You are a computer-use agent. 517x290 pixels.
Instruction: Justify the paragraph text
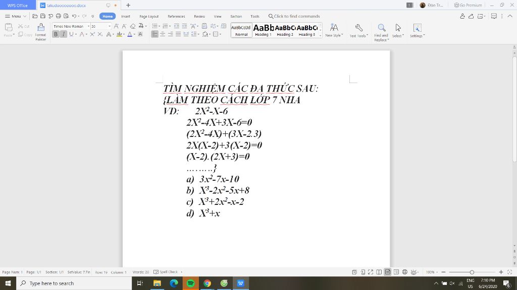(x=178, y=34)
